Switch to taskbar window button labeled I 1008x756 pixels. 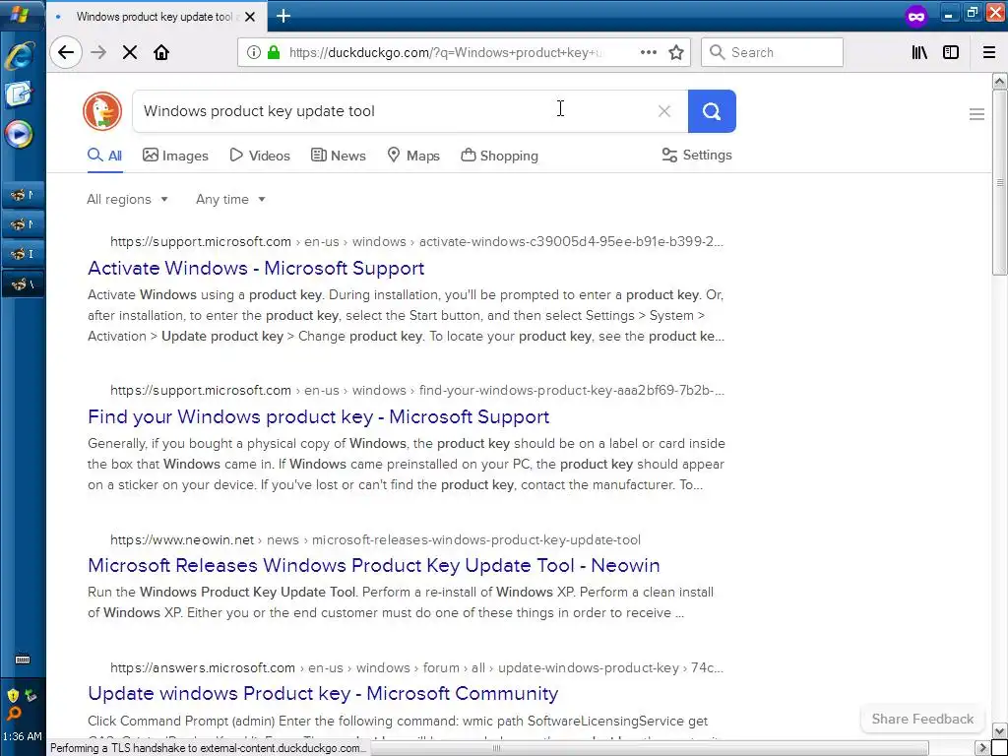click(x=23, y=254)
